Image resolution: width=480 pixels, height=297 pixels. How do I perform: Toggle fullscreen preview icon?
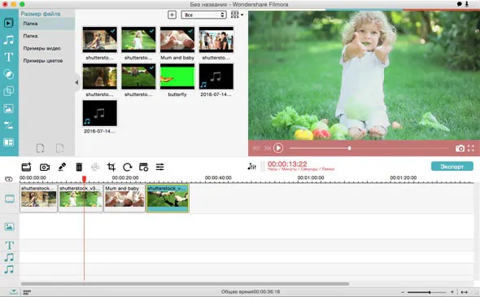(x=471, y=148)
